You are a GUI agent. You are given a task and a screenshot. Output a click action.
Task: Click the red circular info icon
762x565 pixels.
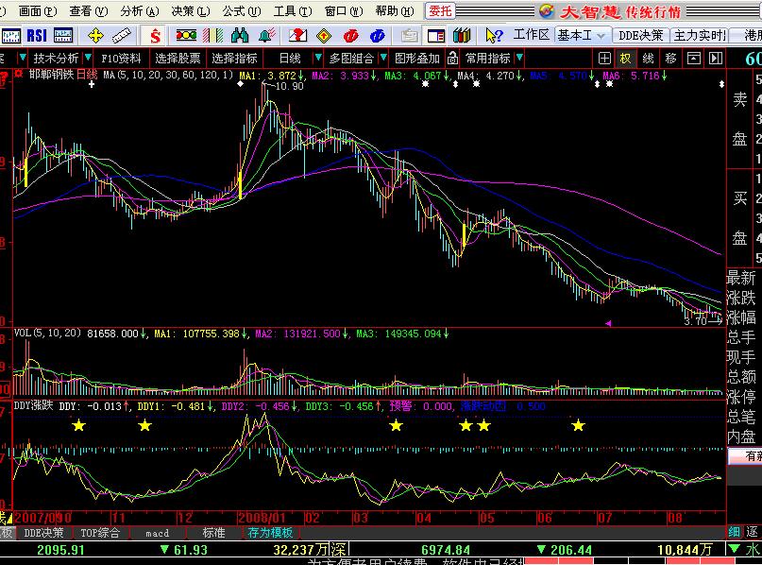[x=350, y=36]
